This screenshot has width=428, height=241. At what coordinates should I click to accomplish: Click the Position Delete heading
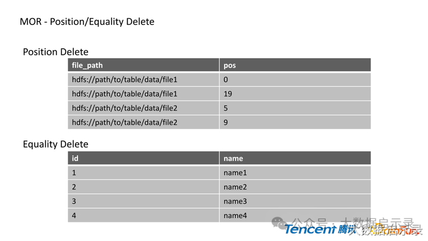[56, 52]
